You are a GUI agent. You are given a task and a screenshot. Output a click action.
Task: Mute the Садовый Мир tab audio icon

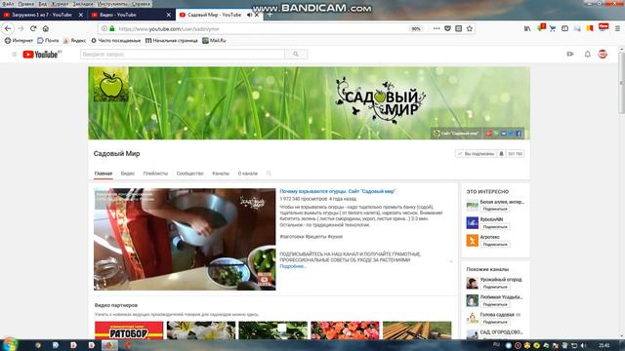coord(250,15)
